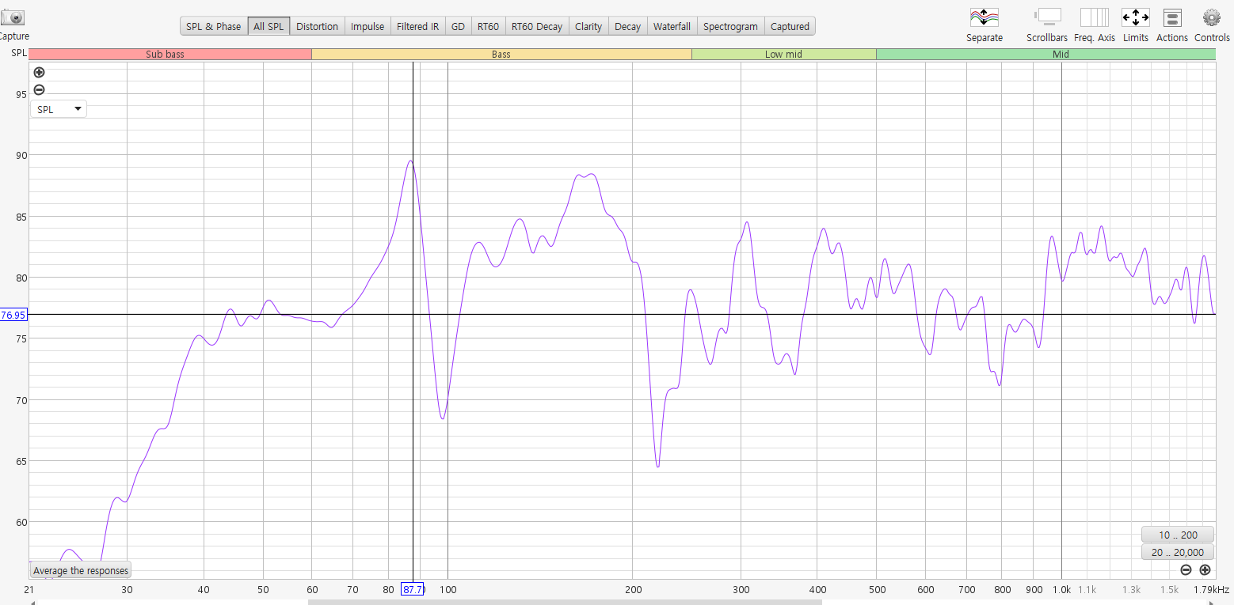This screenshot has height=605, width=1234.
Task: Click the Low mid band label
Action: 783,55
